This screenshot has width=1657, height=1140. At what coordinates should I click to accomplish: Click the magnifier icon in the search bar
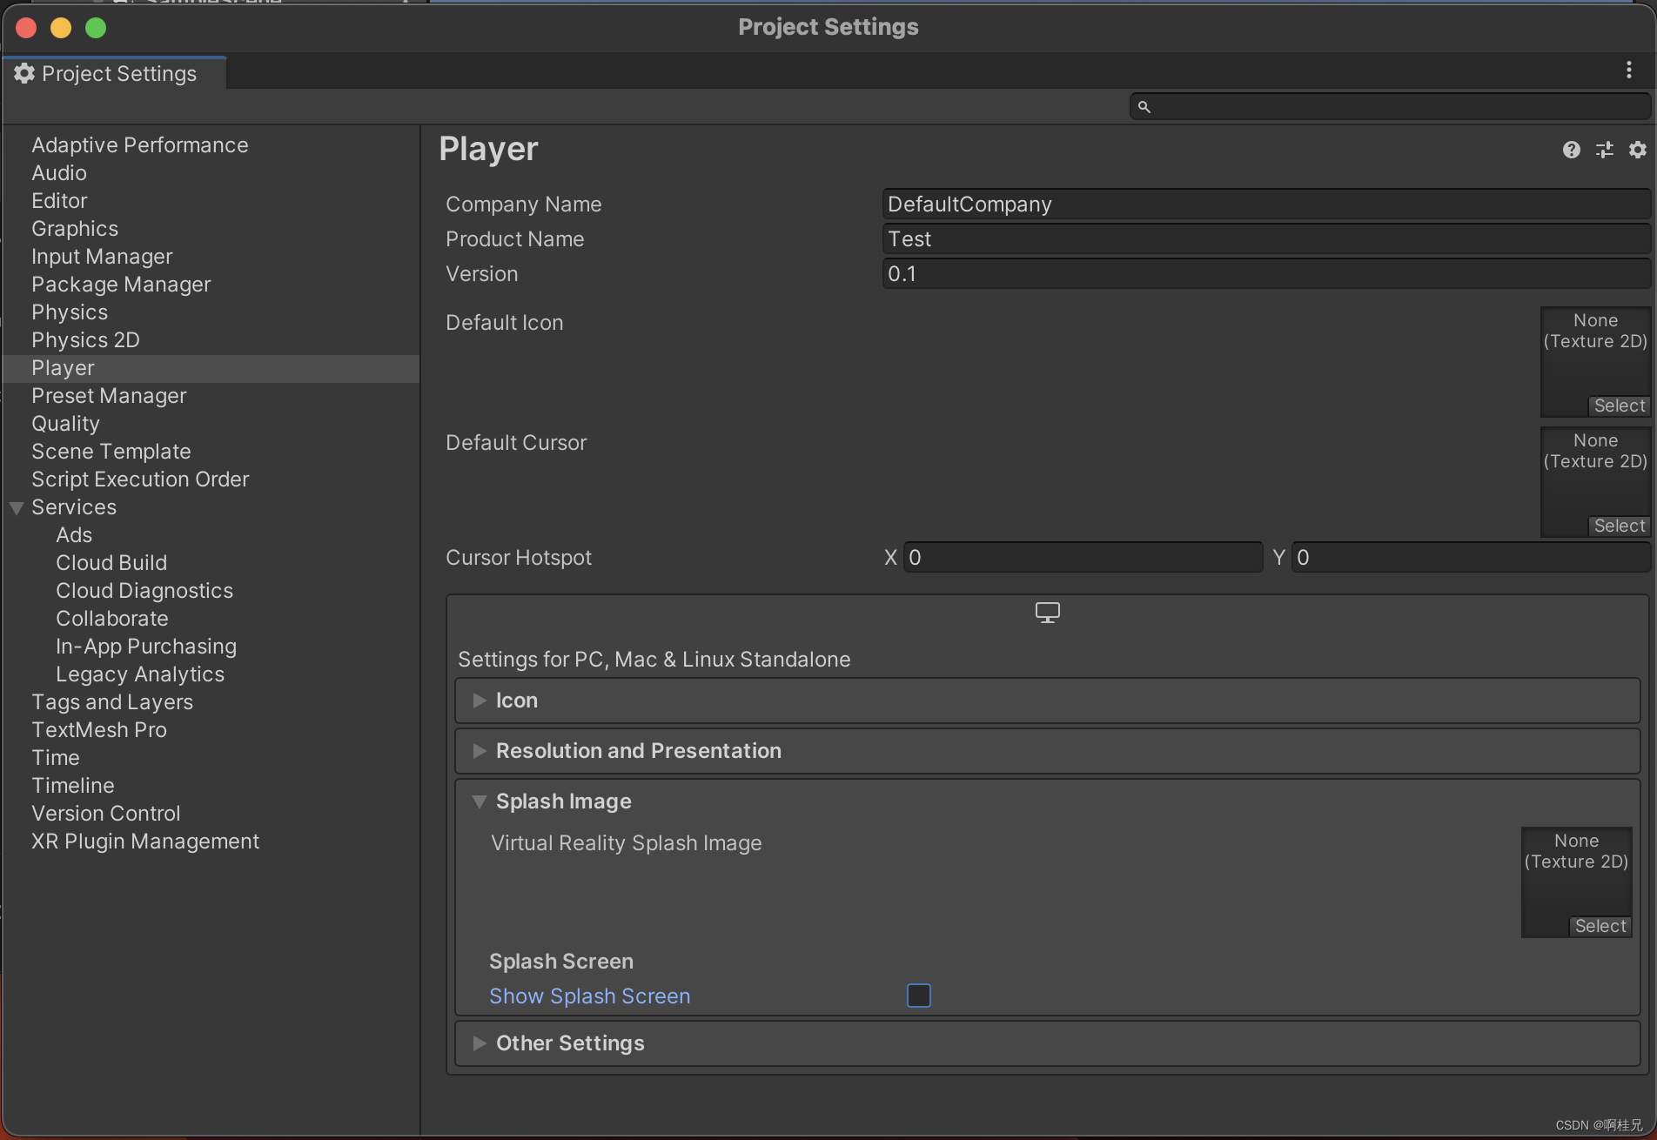[1145, 106]
